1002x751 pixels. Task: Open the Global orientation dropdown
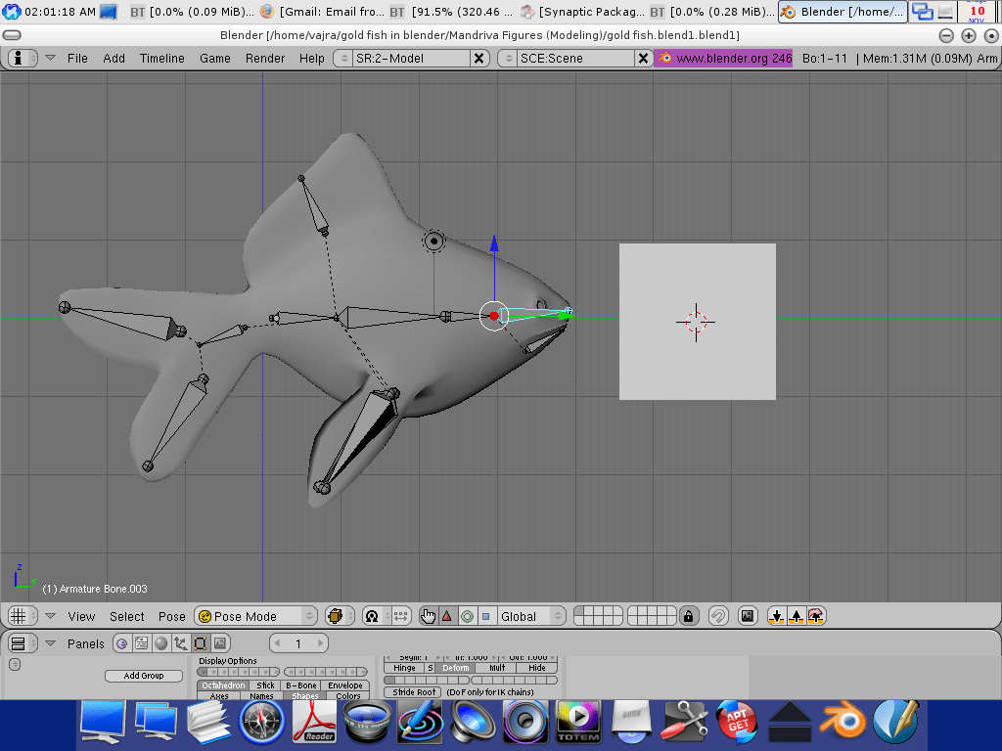[x=529, y=616]
